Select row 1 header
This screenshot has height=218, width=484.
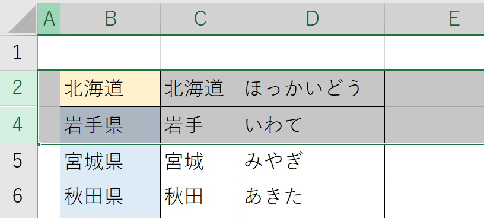(18, 52)
